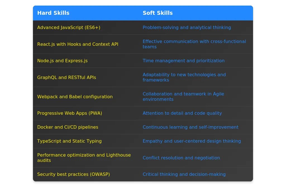Click the Node.js and Express.js entry
This screenshot has height=187, width=286.
62,61
